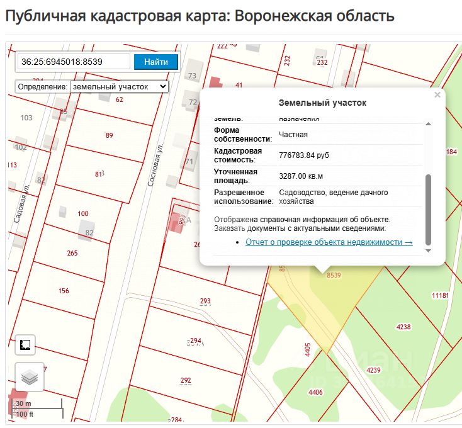The width and height of the screenshot is (462, 428).
Task: Click the Найти search button
Action: [x=156, y=62]
